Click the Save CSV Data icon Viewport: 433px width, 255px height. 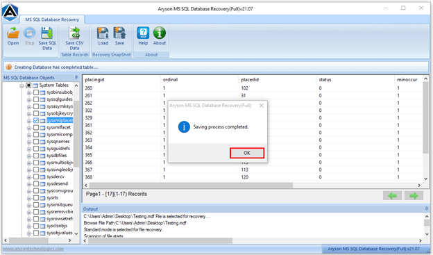pyautogui.click(x=74, y=33)
